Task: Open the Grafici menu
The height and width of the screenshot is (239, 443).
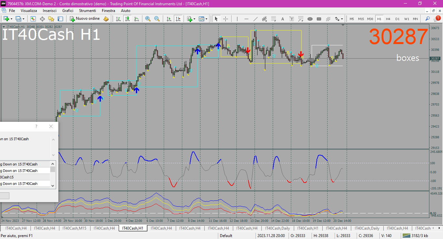Action: click(68, 11)
